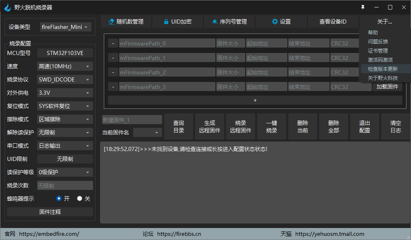The width and height of the screenshot is (411, 240).
Task: Remove the mFirmwarePath_0 row with its minus button
Action: tap(113, 43)
